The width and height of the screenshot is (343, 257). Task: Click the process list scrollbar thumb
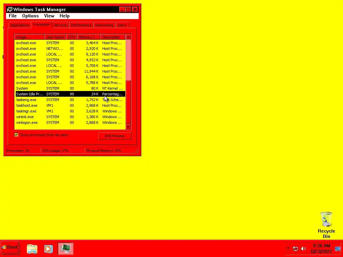coord(128,102)
